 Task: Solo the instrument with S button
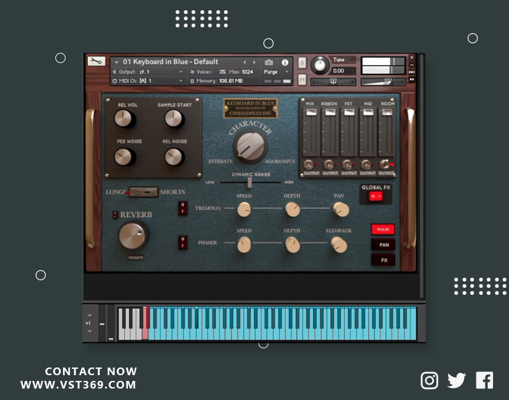click(302, 62)
